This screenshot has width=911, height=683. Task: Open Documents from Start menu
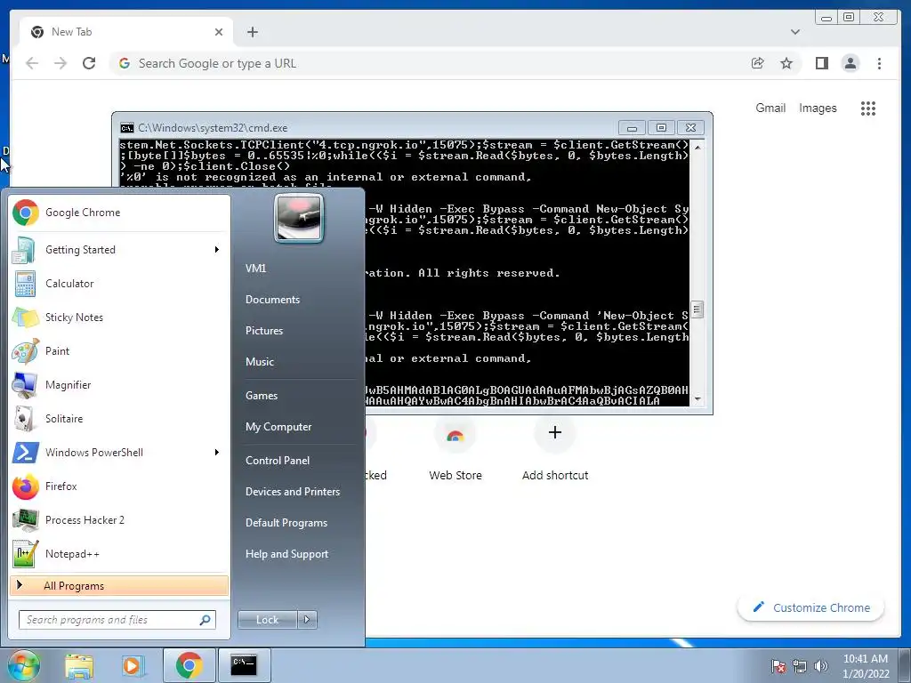272,300
